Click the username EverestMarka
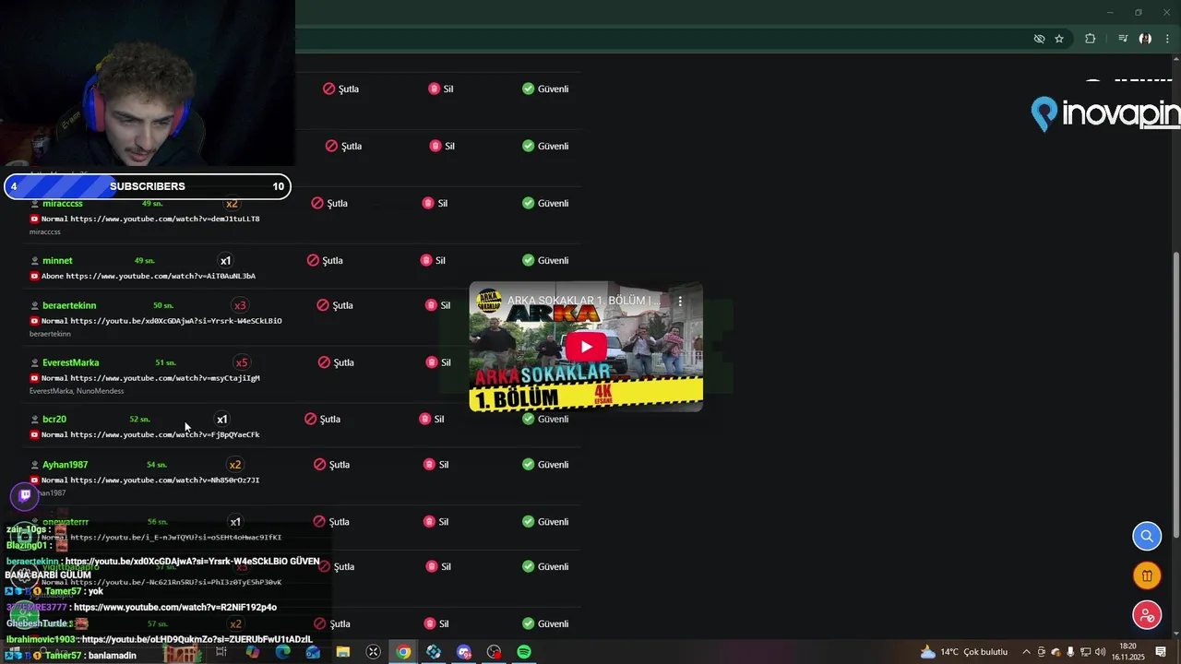Image resolution: width=1181 pixels, height=664 pixels. pyautogui.click(x=70, y=362)
